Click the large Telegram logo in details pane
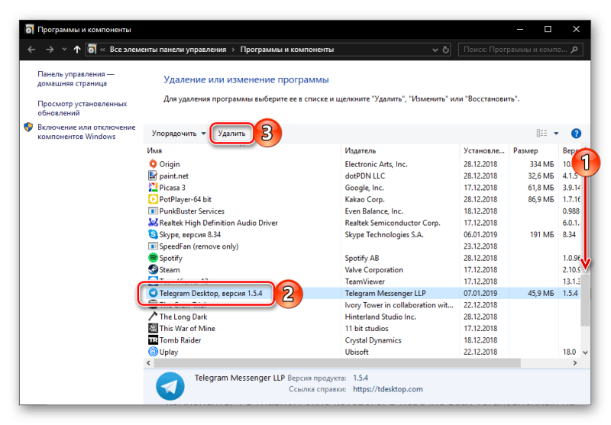This screenshot has width=611, height=425. [170, 385]
